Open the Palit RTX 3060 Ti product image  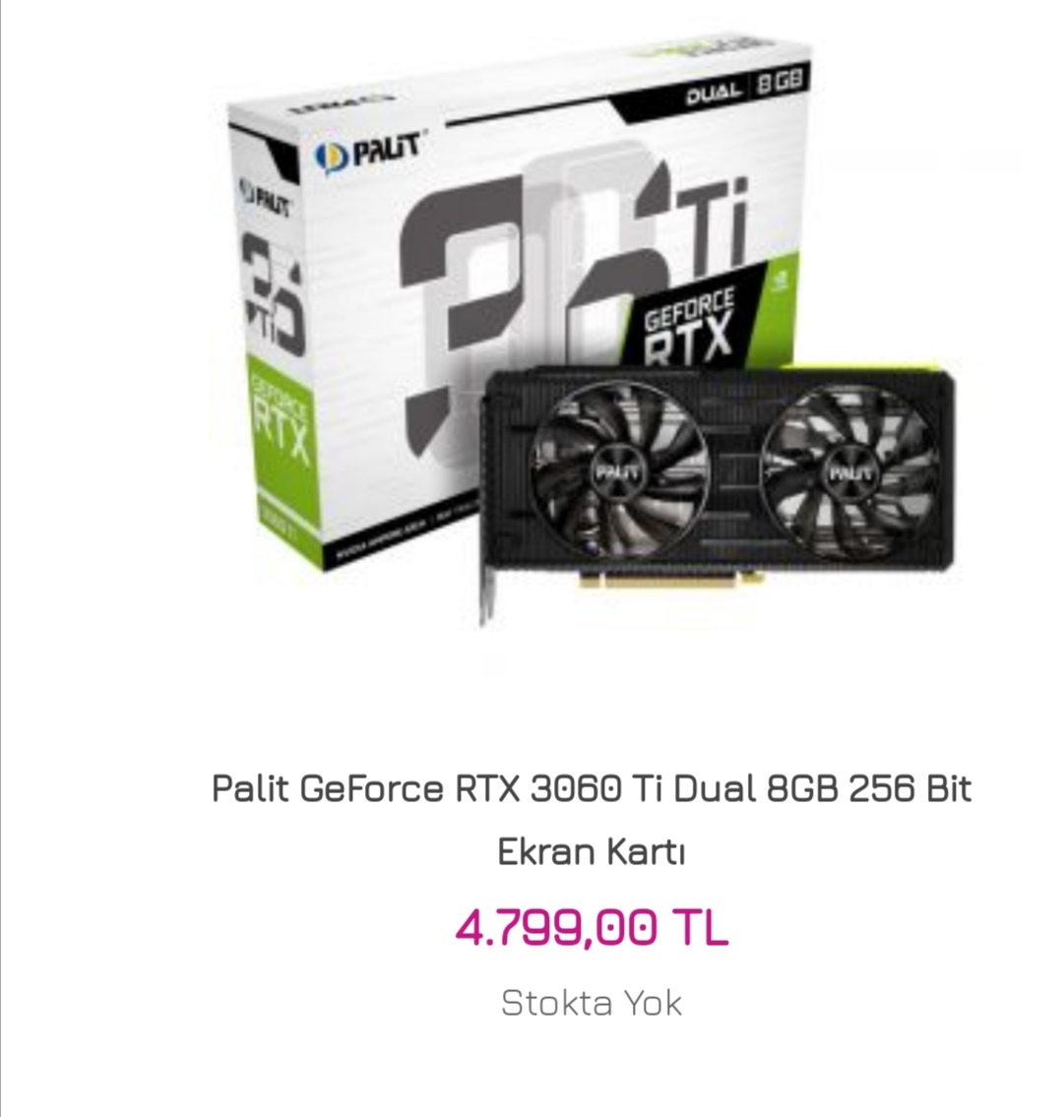pos(592,335)
